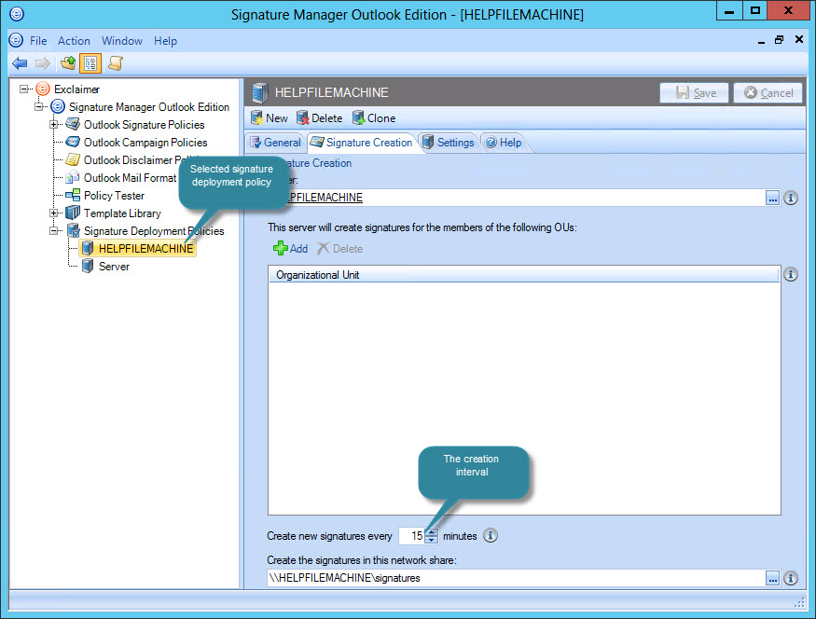Click the Server node icon in tree
The width and height of the screenshot is (816, 619).
(x=88, y=267)
